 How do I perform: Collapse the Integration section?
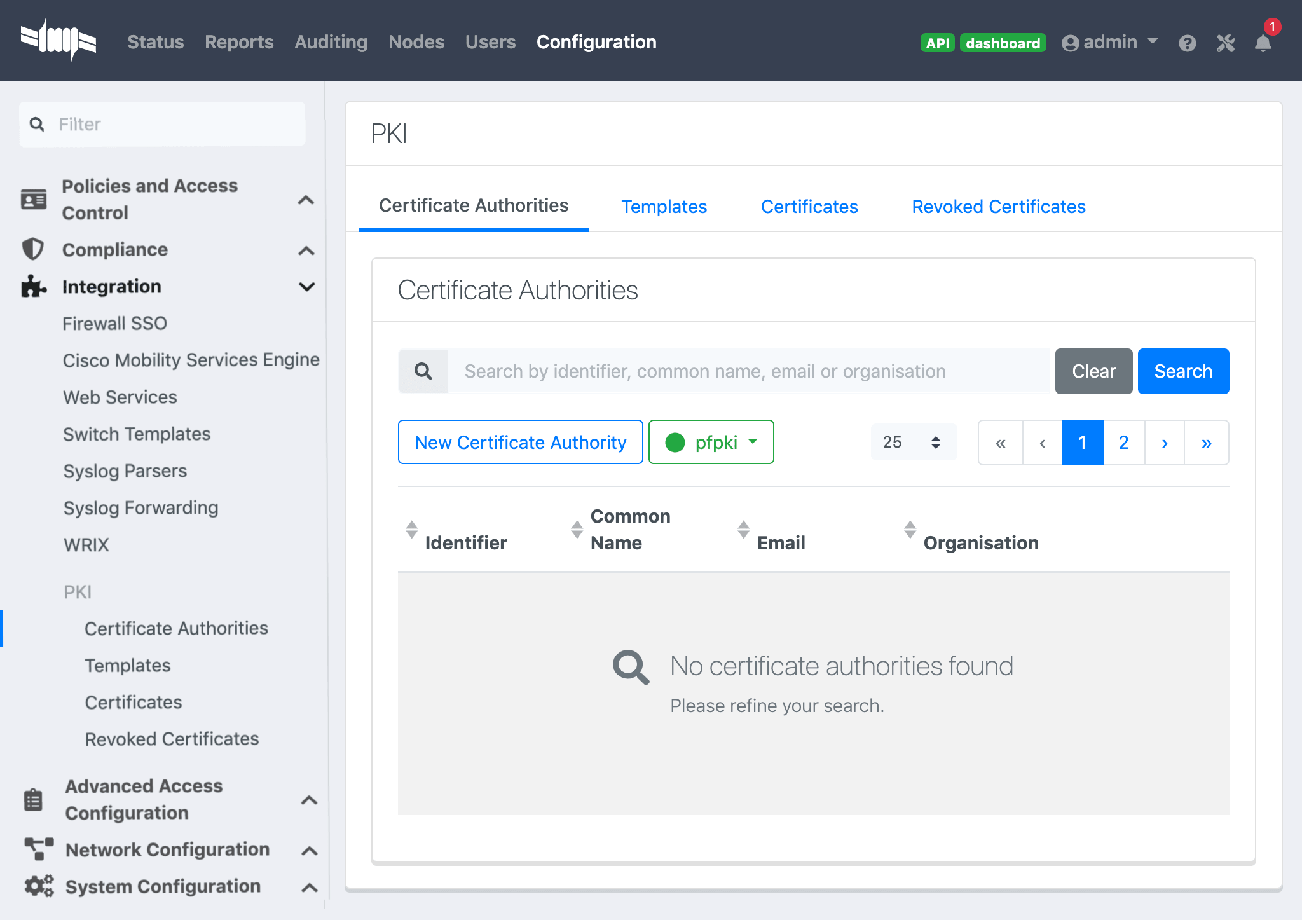pos(307,287)
